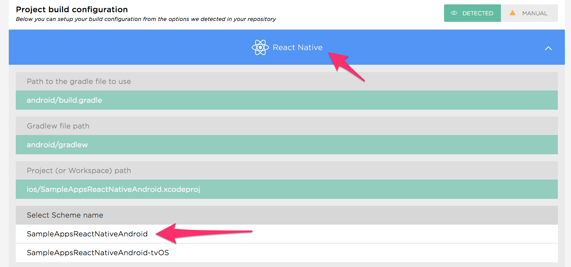Switch to the MANUAL configuration tab
This screenshot has width=571, height=267.
click(x=529, y=13)
